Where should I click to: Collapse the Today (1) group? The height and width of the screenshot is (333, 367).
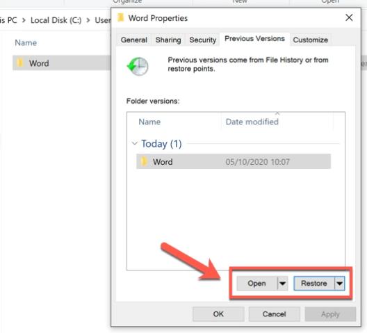(x=135, y=143)
